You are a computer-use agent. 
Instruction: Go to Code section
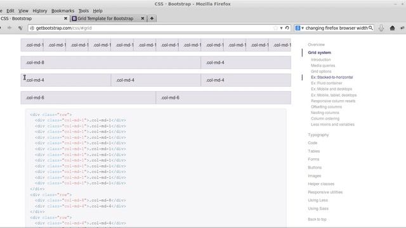point(313,143)
